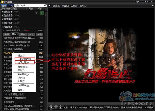155x111 pixels.
Task: Click the mini-mode icon in title bar
Action: (137, 2)
